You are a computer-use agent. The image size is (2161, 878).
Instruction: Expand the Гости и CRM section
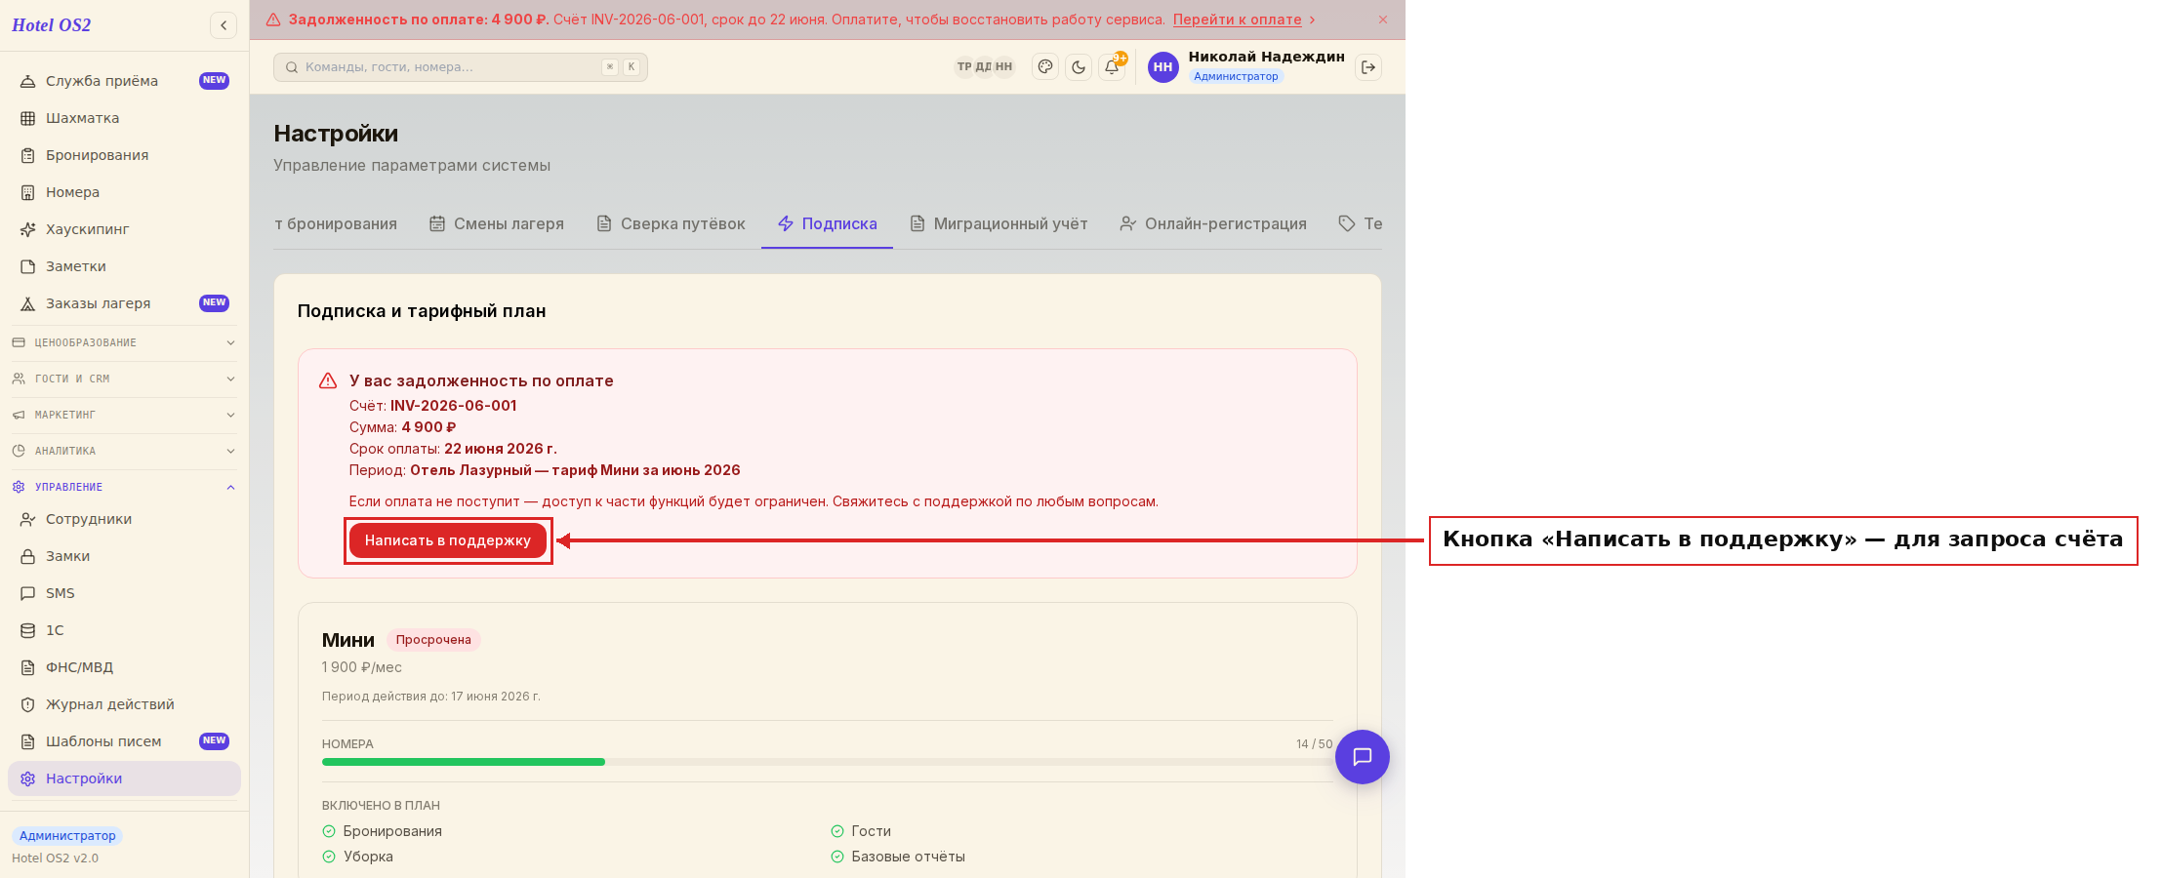[124, 379]
